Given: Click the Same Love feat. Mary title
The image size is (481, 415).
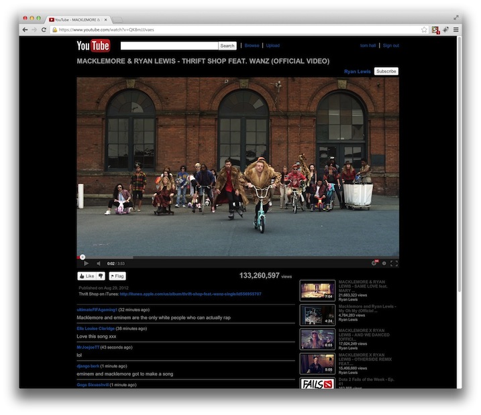Looking at the screenshot, I should (x=363, y=286).
